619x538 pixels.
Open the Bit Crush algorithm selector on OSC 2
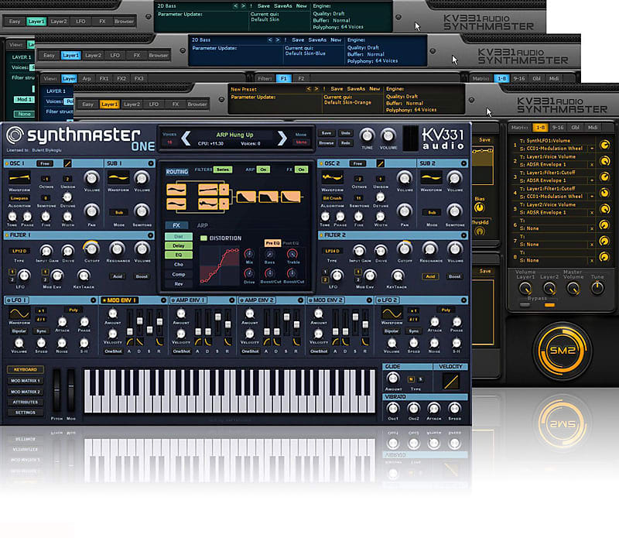pyautogui.click(x=333, y=198)
